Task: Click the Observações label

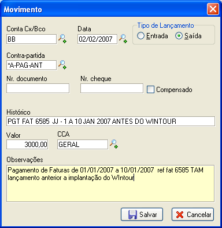Action: tap(25, 160)
